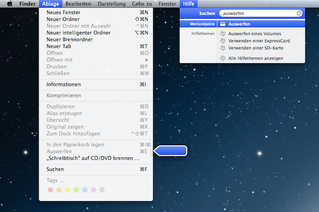Click help icon beside Verwenden einer SD-Karte

click(223, 48)
